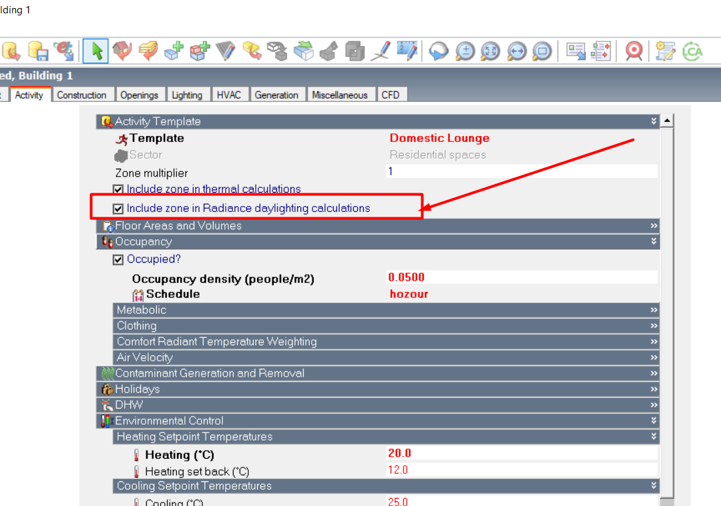Select the Lighting tab
Image resolution: width=721 pixels, height=506 pixels.
point(187,95)
